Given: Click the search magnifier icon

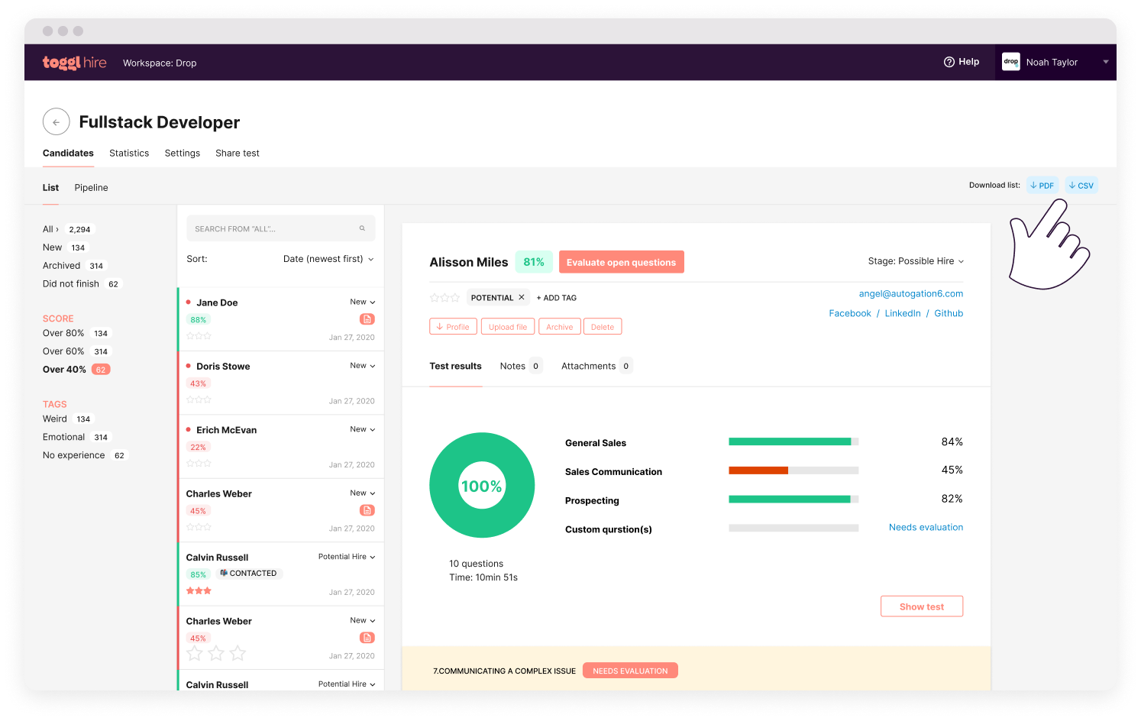Looking at the screenshot, I should (362, 228).
